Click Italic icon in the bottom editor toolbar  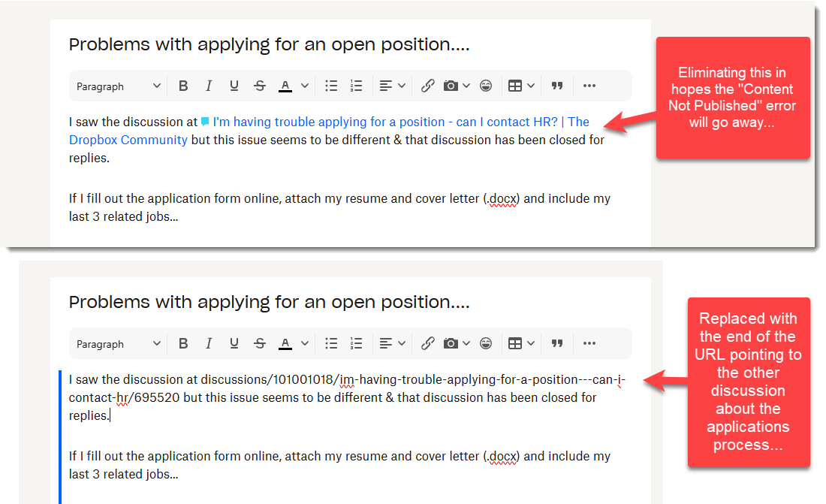(x=209, y=344)
